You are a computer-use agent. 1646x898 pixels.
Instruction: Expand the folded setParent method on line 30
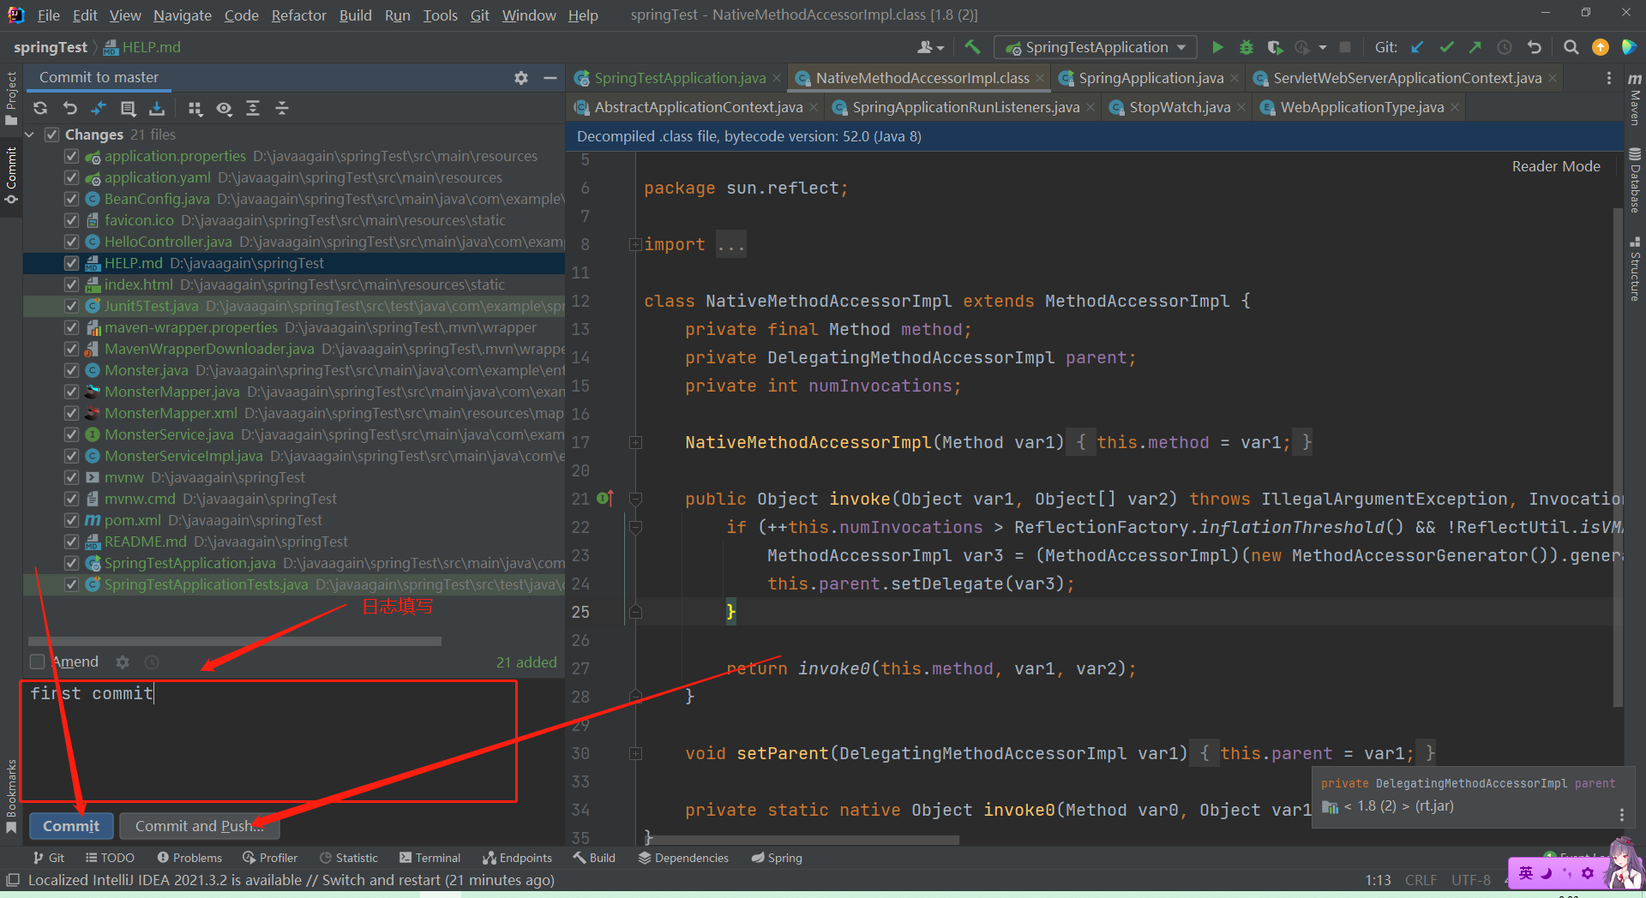[635, 753]
